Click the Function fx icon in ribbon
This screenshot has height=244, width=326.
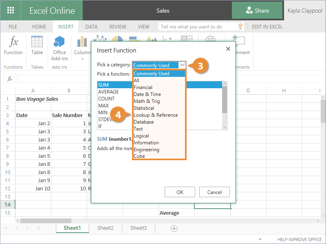(x=13, y=42)
